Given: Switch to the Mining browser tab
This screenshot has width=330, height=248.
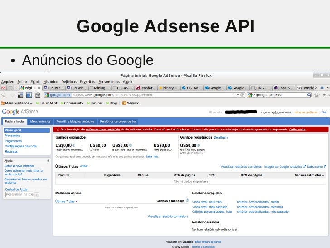Looking at the screenshot, I should (100, 88).
